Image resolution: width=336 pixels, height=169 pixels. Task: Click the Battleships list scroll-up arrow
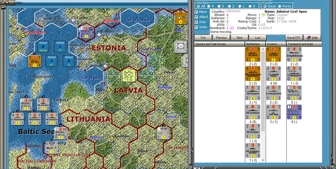click(263, 49)
